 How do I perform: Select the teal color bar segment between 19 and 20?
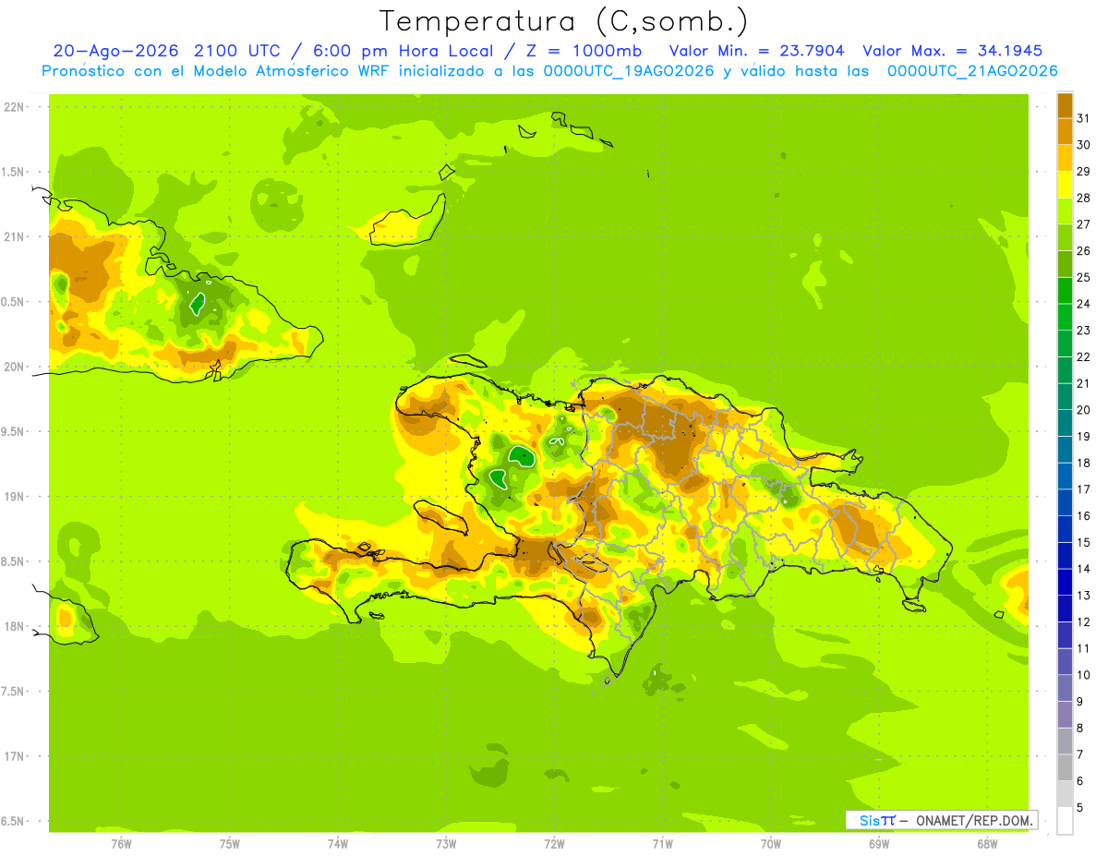1065,423
